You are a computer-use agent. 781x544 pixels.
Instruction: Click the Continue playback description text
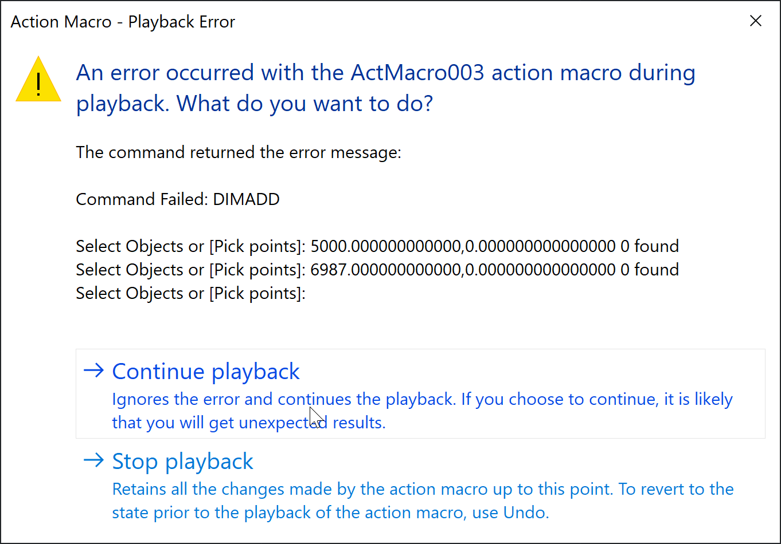tap(422, 410)
